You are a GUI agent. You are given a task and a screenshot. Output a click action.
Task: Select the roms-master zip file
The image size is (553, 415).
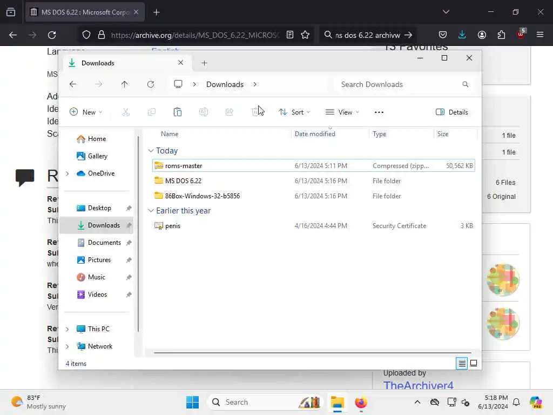tap(314, 166)
